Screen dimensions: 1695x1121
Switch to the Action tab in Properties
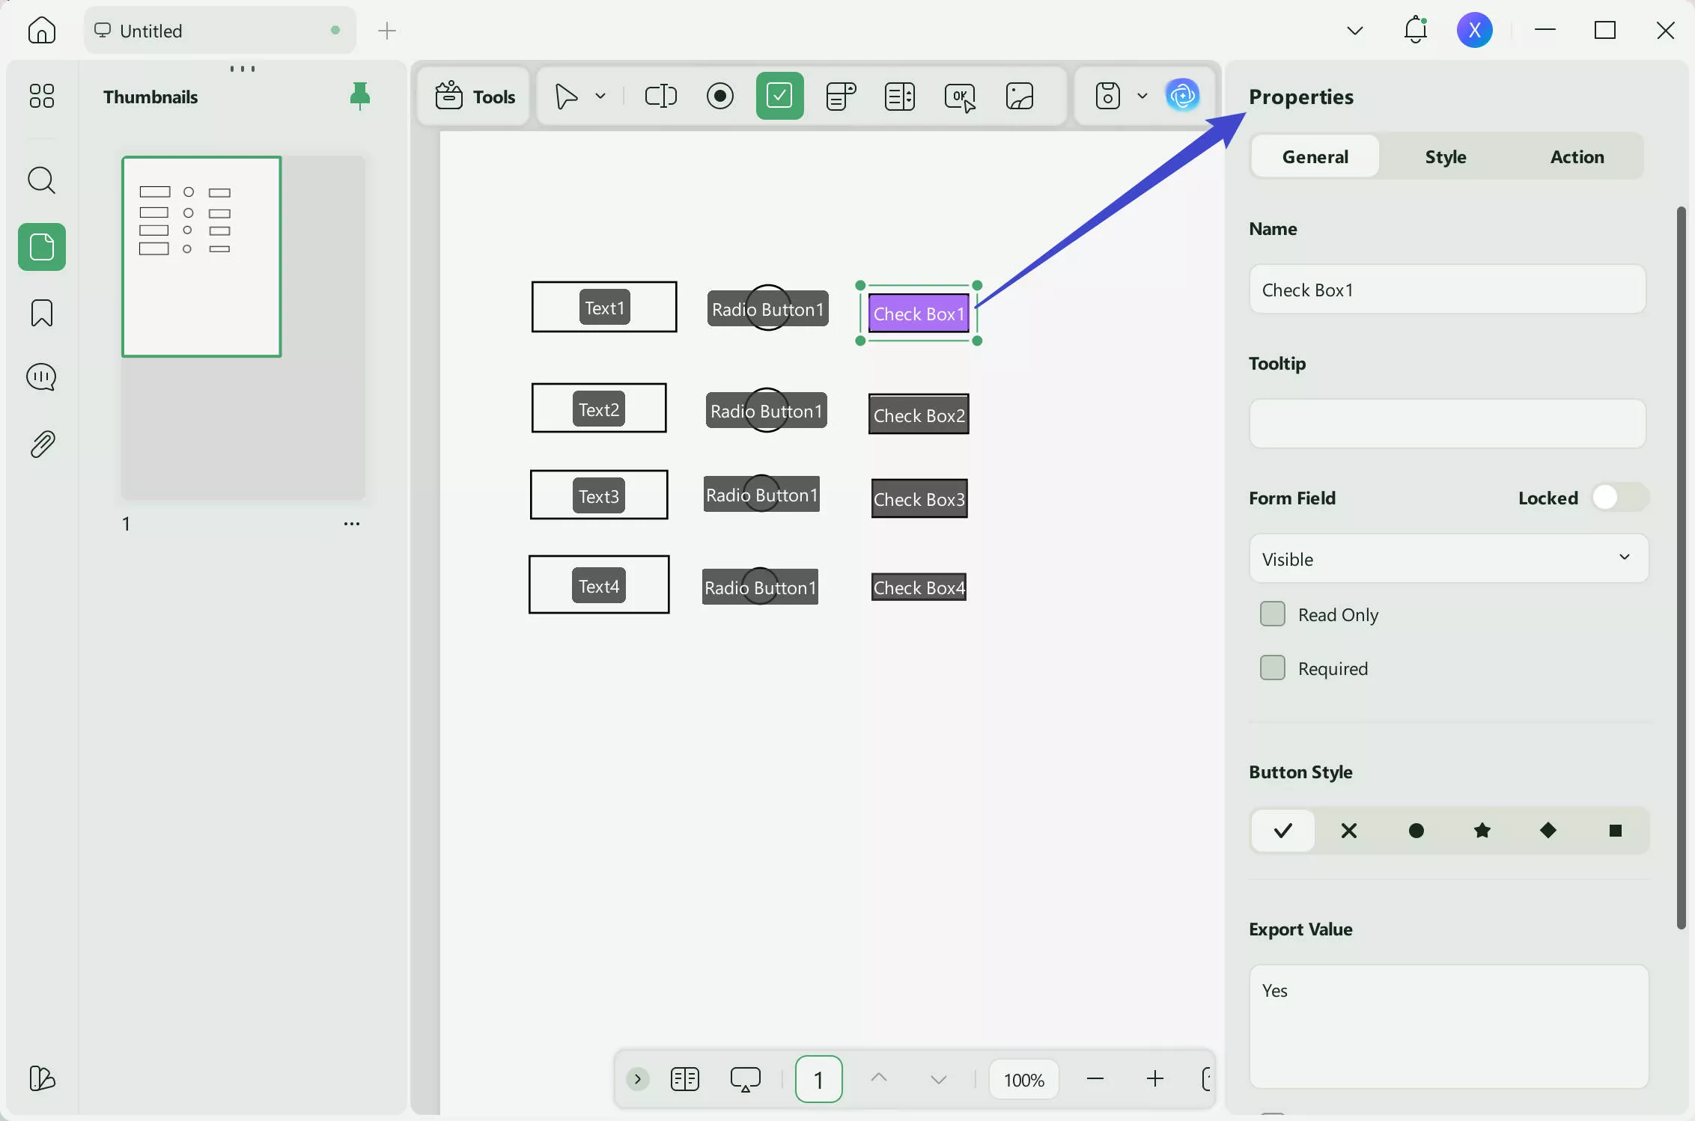click(x=1577, y=156)
